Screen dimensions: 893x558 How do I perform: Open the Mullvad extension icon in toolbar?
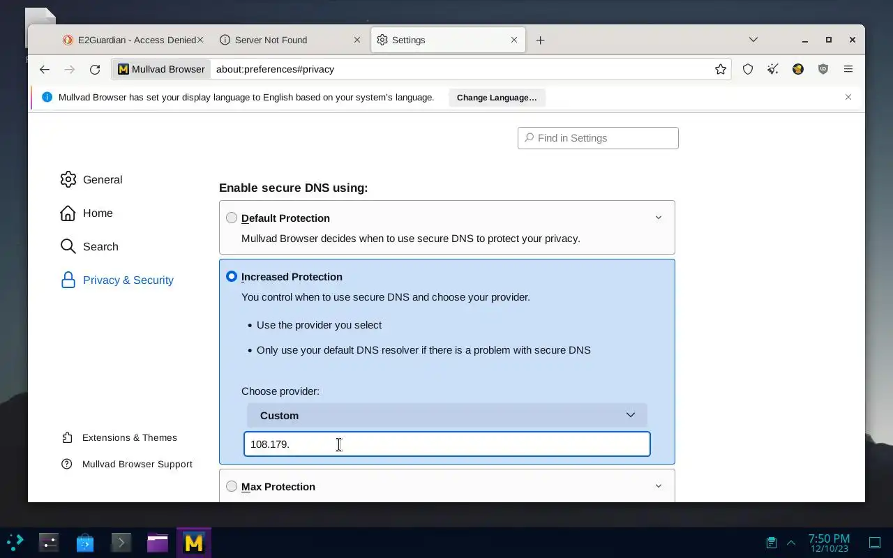click(798, 69)
